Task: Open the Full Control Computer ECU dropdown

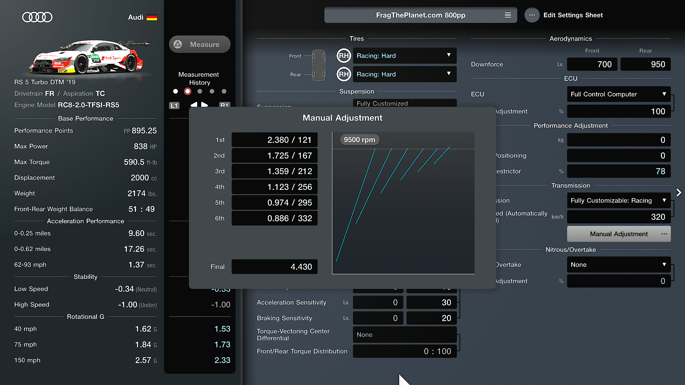Action: coord(619,94)
